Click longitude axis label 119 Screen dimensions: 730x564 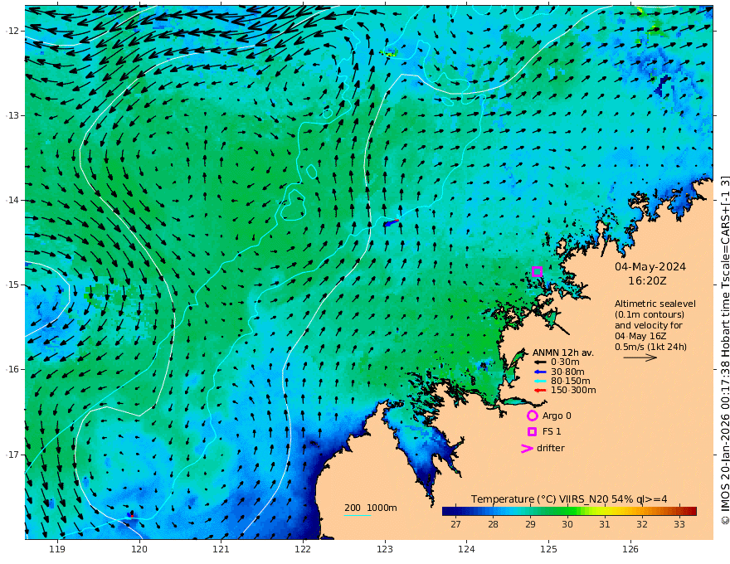click(x=57, y=550)
